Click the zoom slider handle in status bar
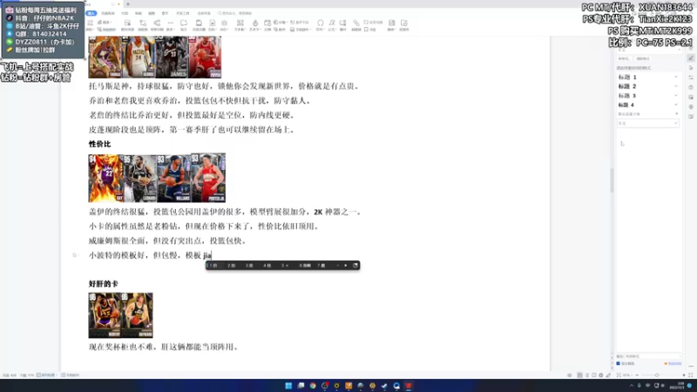The height and width of the screenshot is (392, 697). [657, 375]
